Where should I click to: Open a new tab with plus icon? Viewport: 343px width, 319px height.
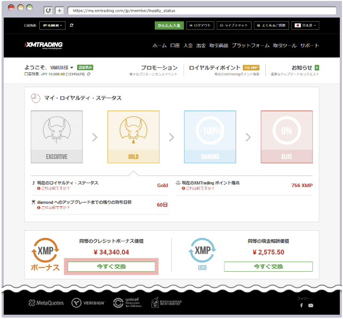(59, 10)
